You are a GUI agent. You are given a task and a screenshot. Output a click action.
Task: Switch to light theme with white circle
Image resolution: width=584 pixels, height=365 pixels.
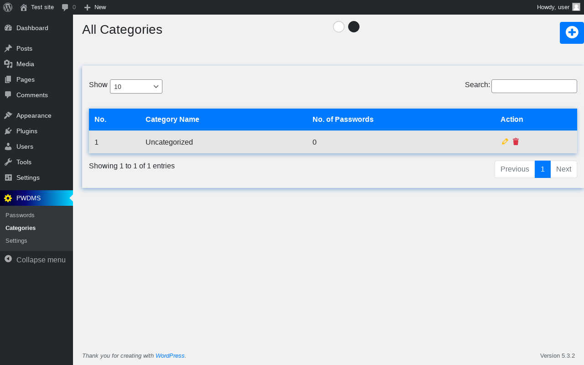339,27
